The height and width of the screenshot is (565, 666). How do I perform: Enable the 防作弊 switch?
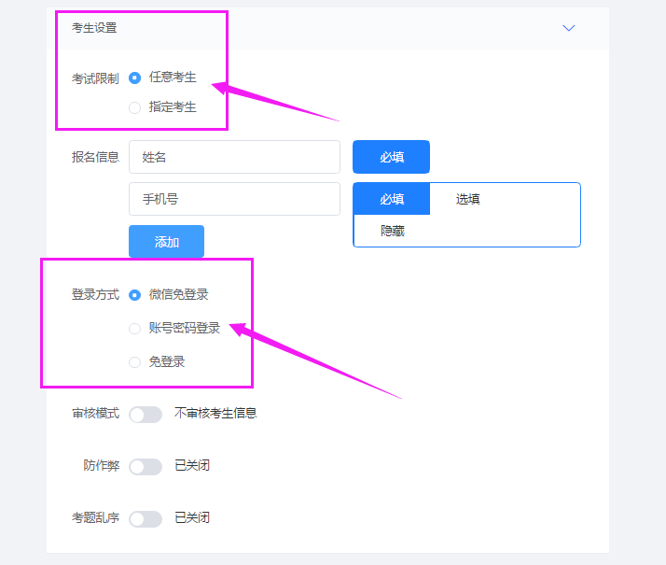[x=146, y=467]
